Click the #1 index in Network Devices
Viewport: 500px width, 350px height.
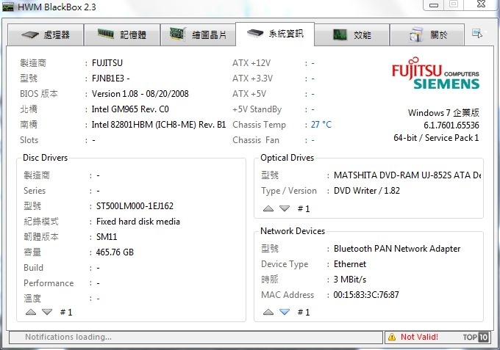click(304, 312)
